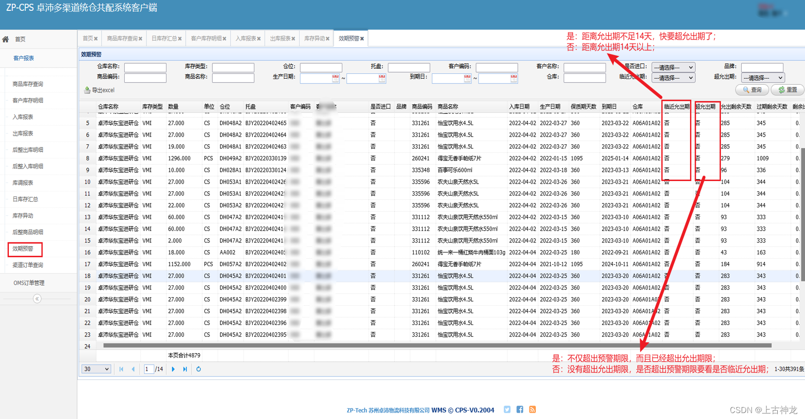Open the 临近允出期 dropdown

[673, 78]
